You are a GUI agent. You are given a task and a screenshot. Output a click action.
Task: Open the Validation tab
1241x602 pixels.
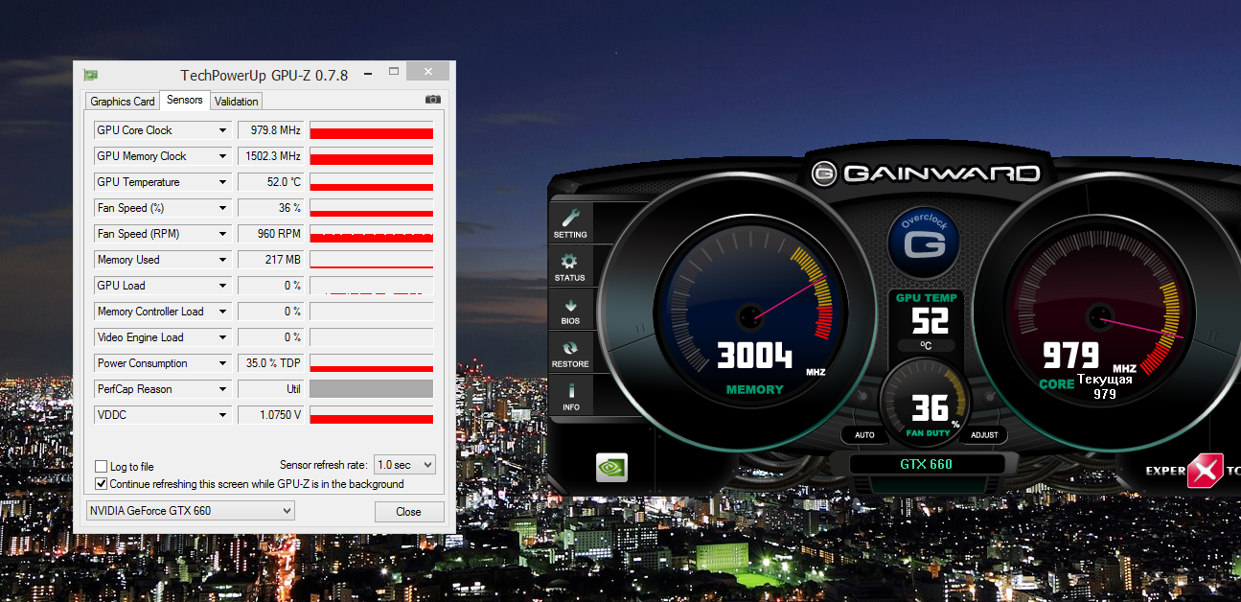coord(236,102)
